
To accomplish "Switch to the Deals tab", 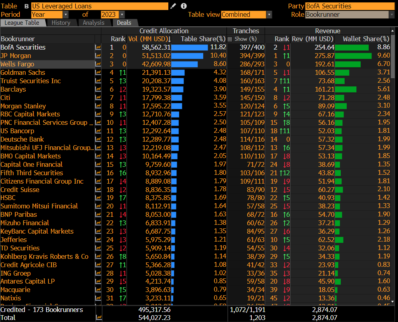I will [x=124, y=23].
